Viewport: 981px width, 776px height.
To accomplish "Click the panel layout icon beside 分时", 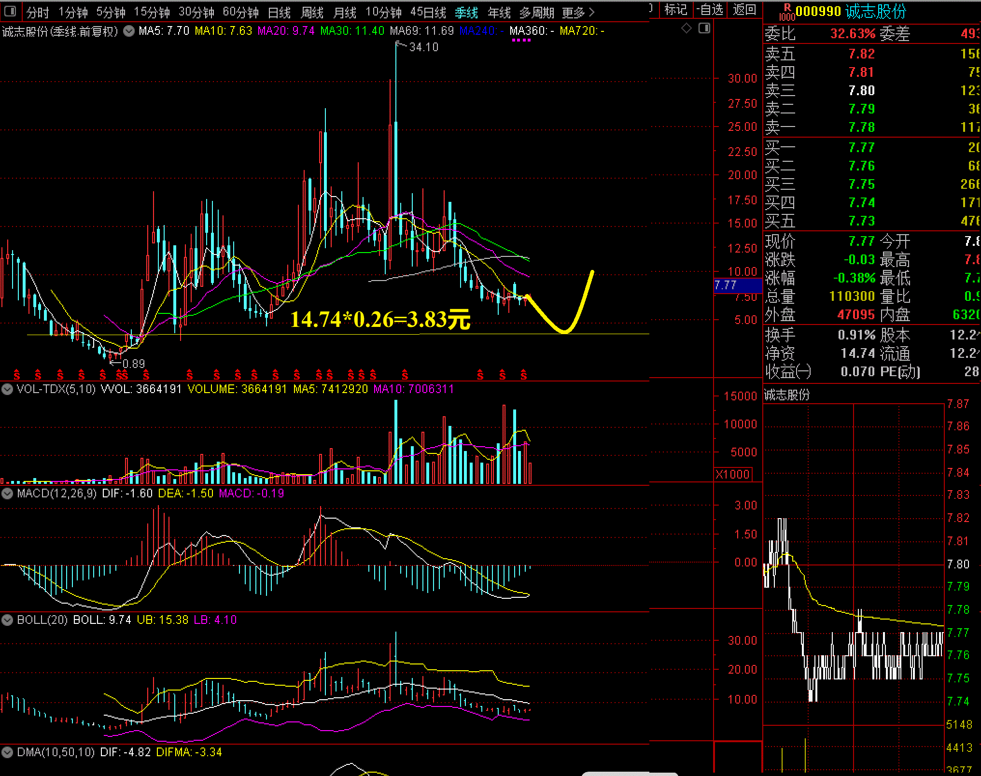I will pyautogui.click(x=10, y=11).
